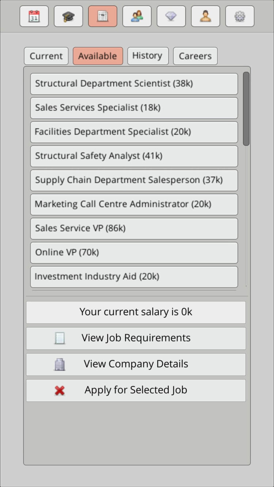Open the diamond assets icon
The image size is (274, 487).
click(x=171, y=16)
